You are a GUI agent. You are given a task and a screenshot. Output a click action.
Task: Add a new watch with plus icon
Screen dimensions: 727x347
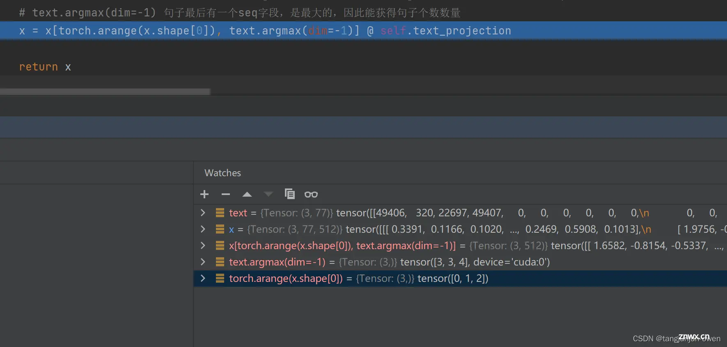[204, 194]
